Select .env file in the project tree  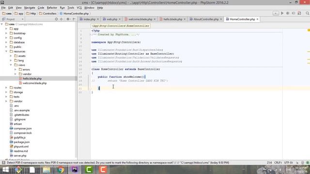tap(16, 106)
